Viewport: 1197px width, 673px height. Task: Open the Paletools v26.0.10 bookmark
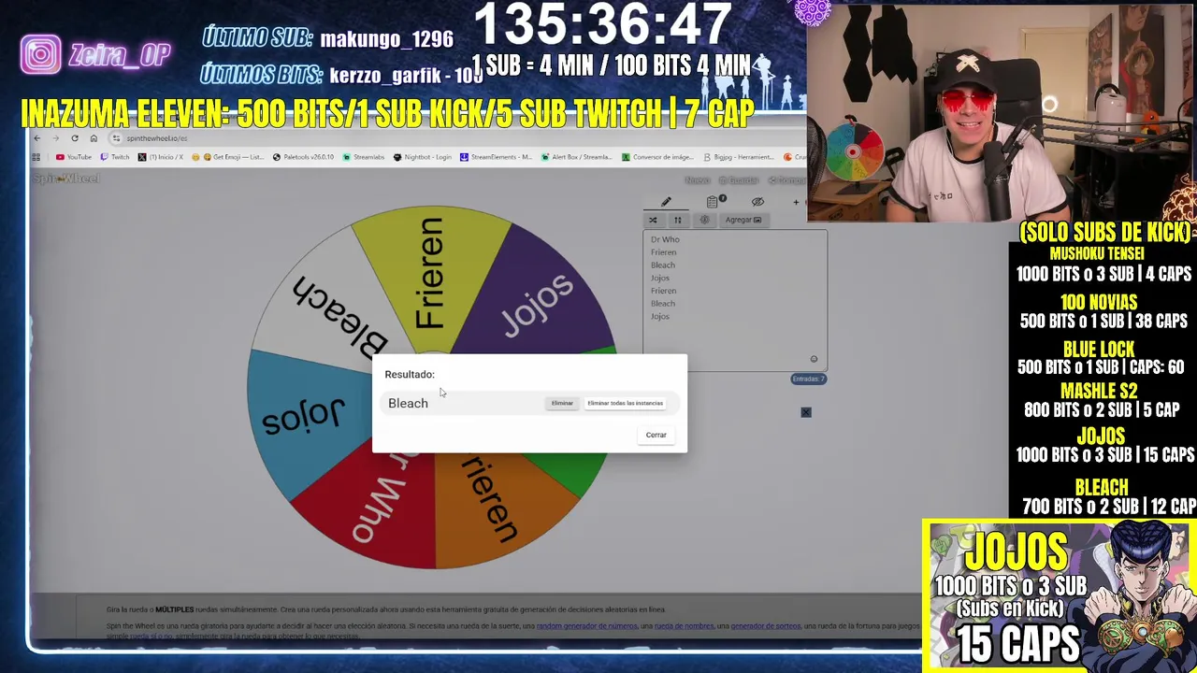(303, 157)
